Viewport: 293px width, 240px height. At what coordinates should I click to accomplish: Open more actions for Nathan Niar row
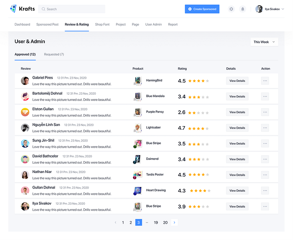click(265, 175)
